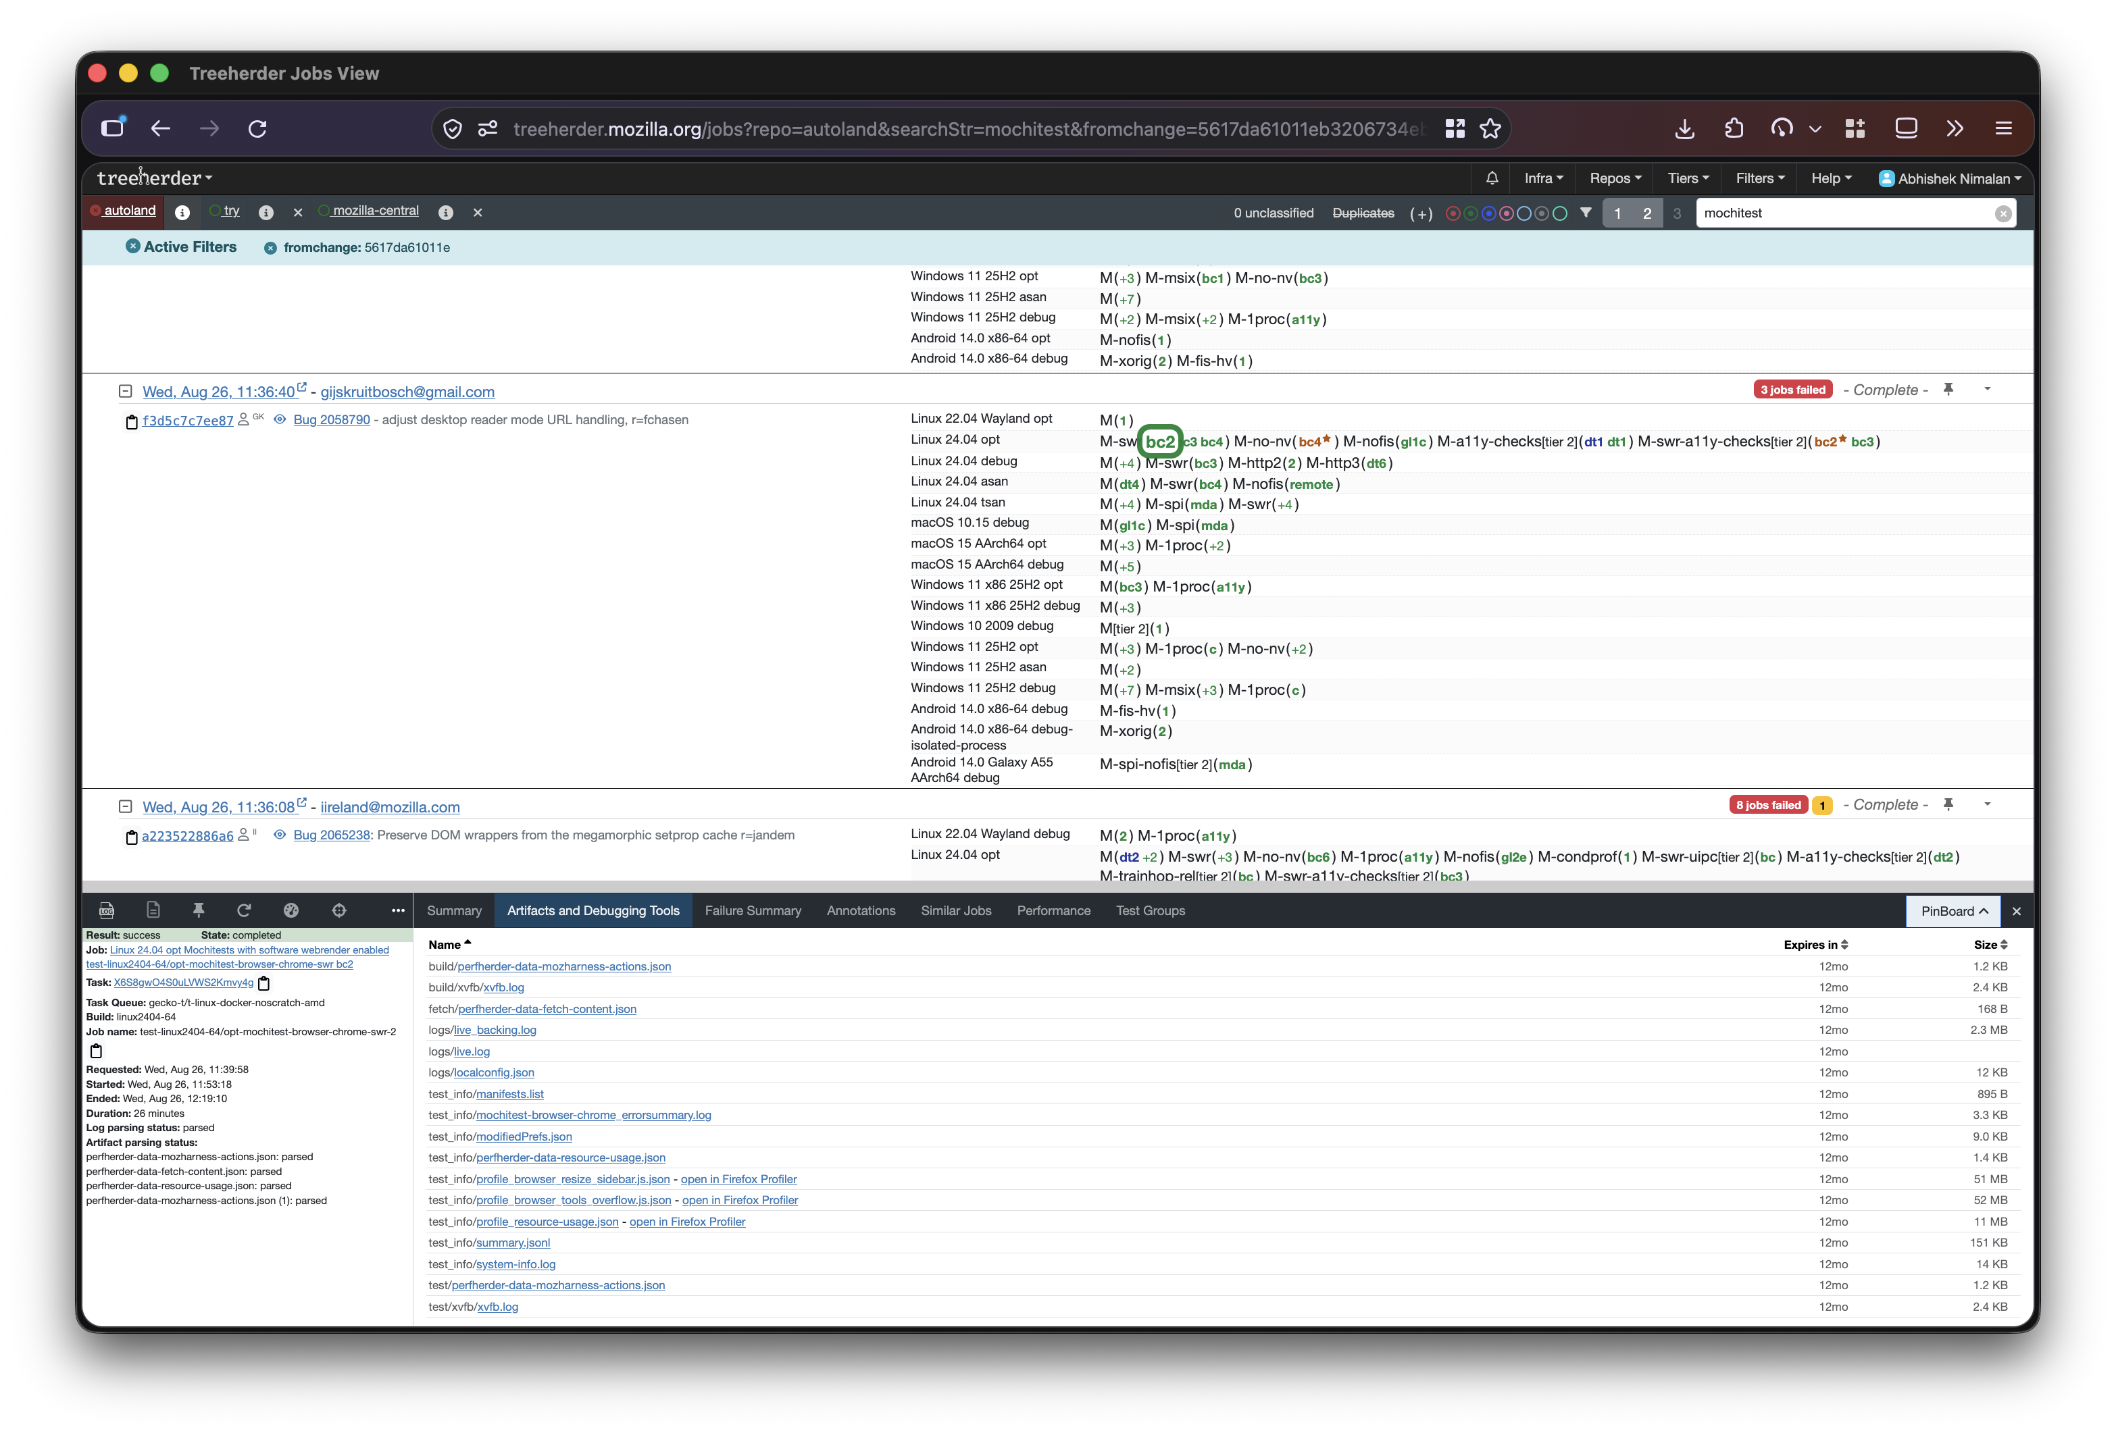The height and width of the screenshot is (1433, 2116).
Task: Toggle tier 1 jobs filter
Action: pyautogui.click(x=1617, y=213)
